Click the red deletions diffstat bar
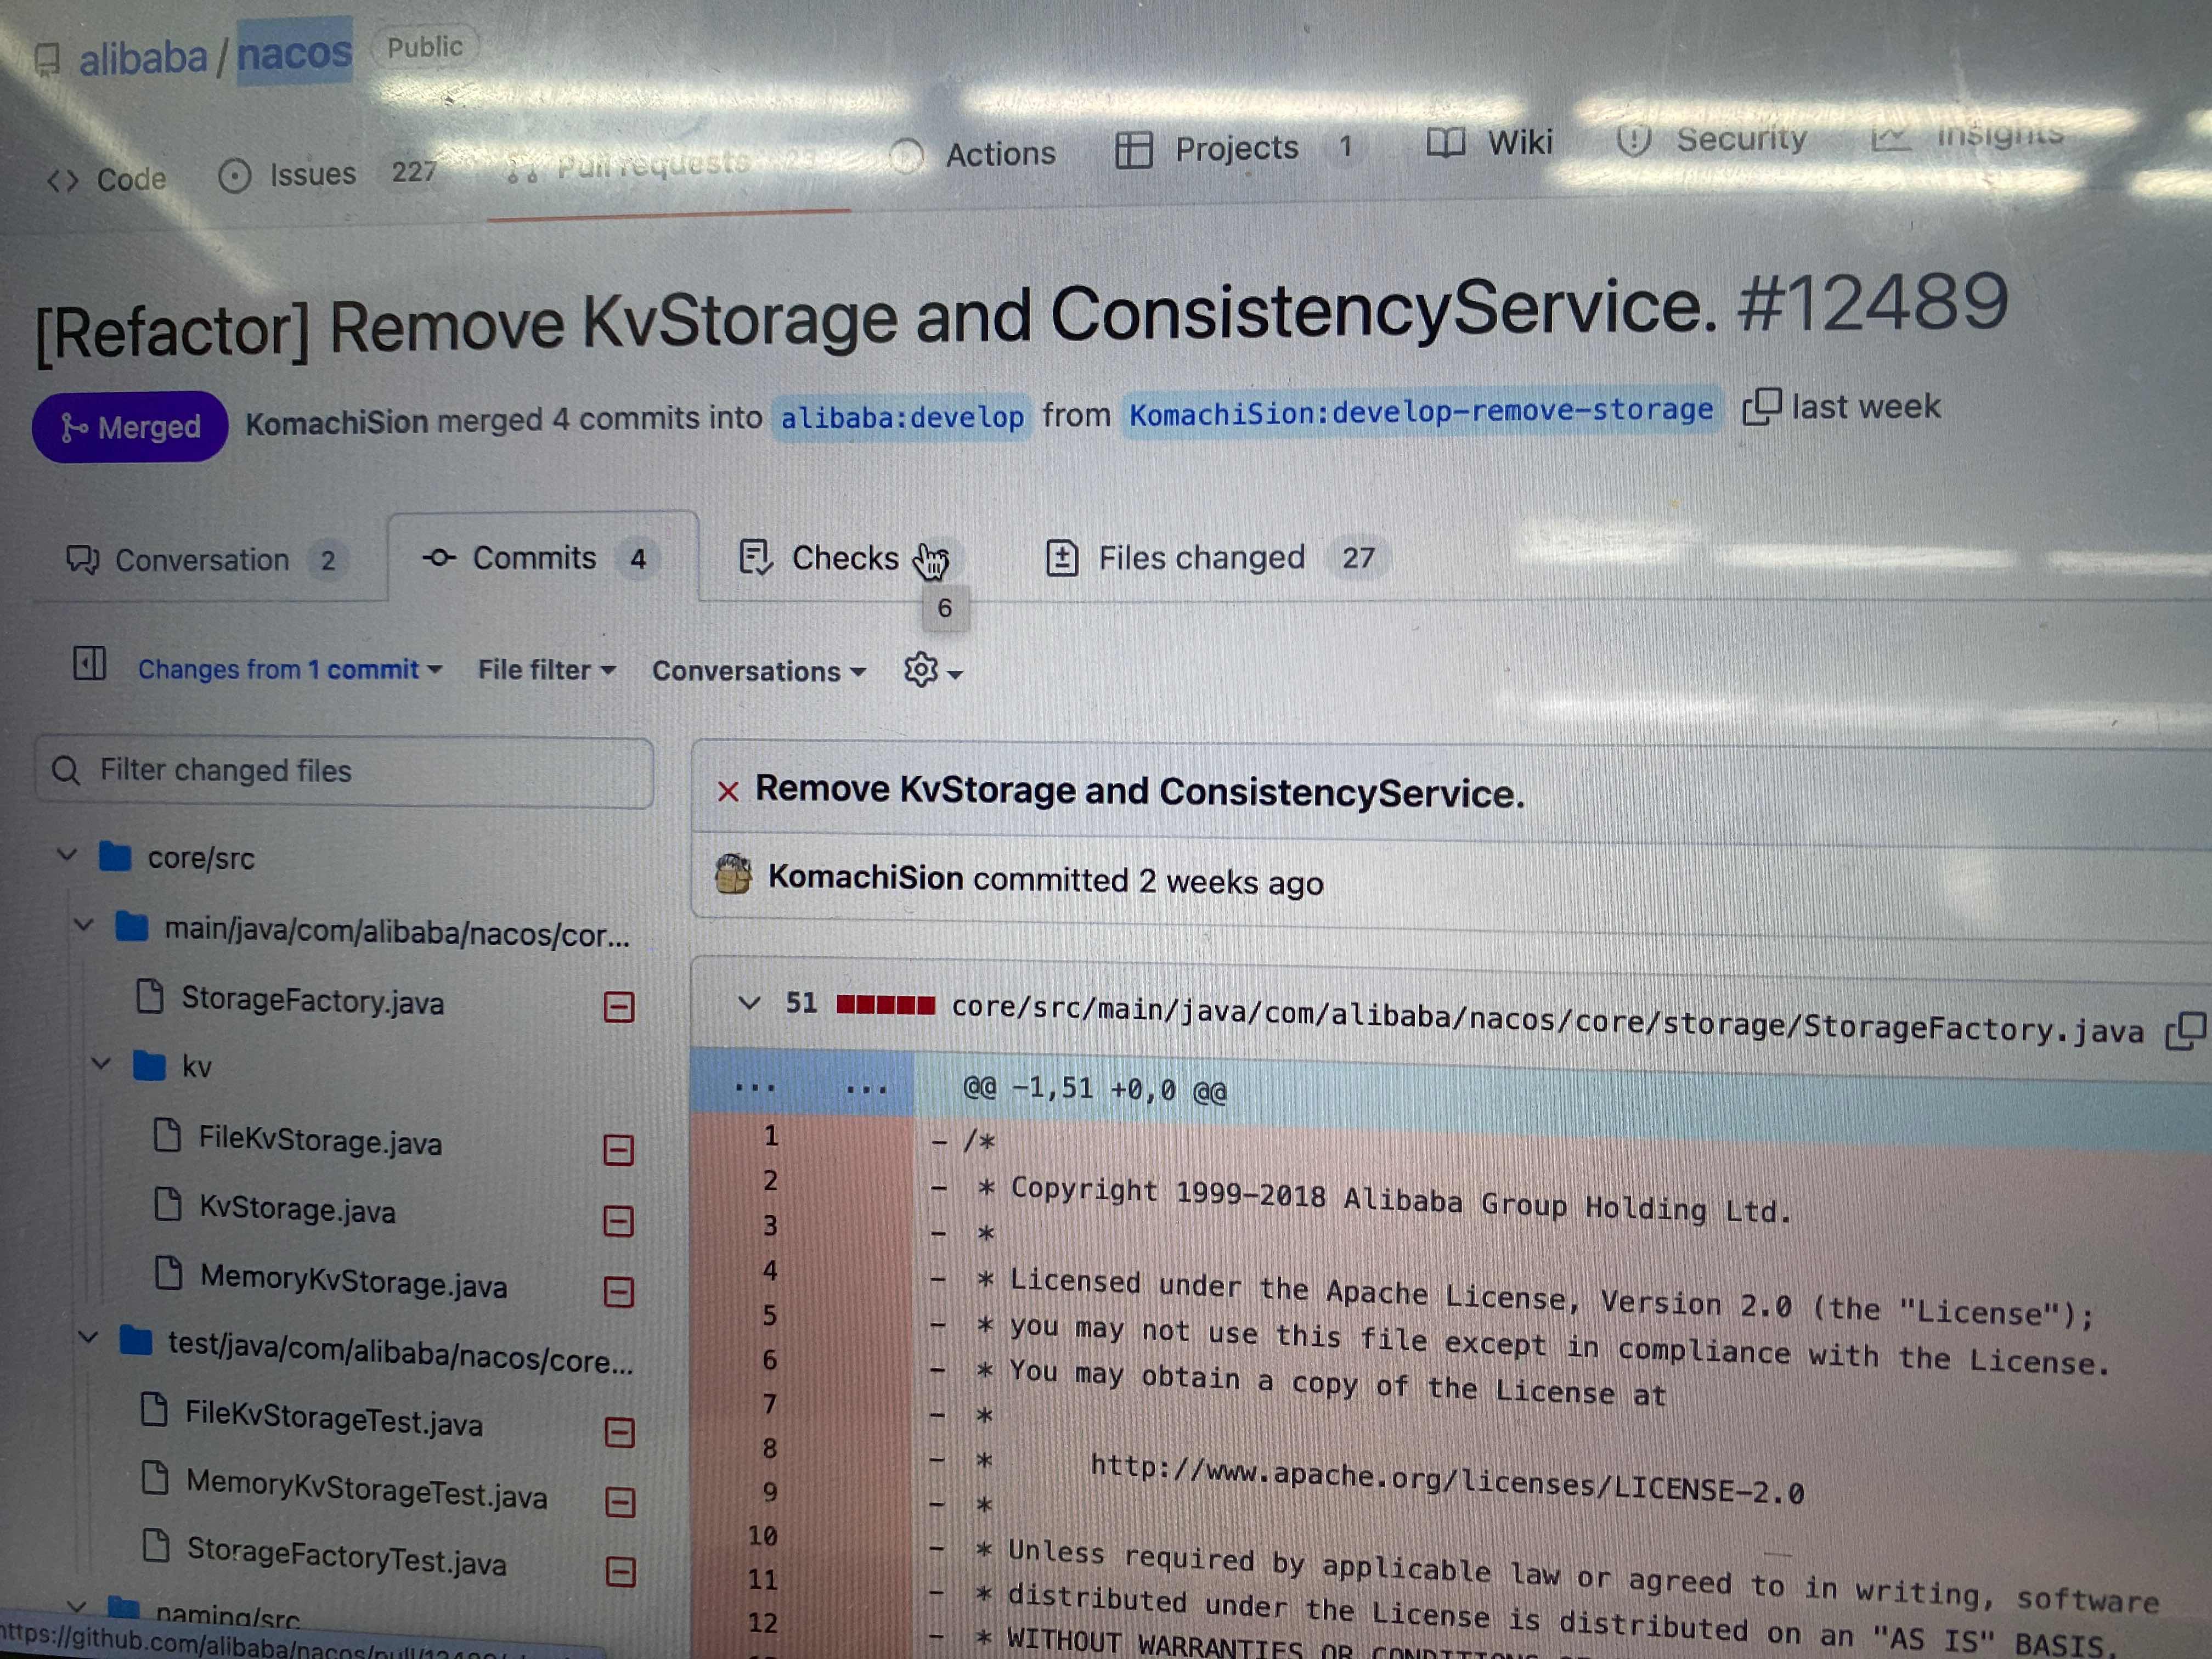 tap(886, 1005)
